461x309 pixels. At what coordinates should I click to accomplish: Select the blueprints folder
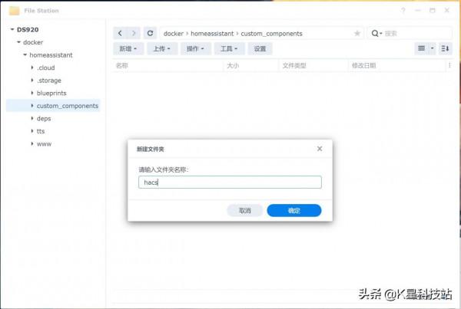[51, 93]
